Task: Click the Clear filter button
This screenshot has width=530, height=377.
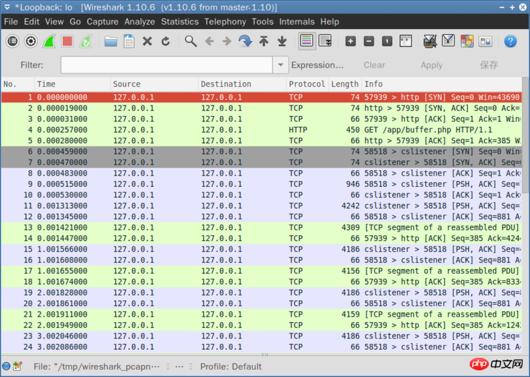Action: point(374,65)
